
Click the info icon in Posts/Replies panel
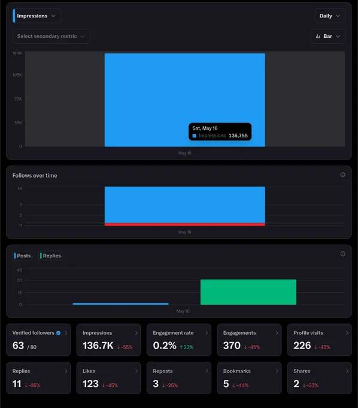[x=342, y=254]
